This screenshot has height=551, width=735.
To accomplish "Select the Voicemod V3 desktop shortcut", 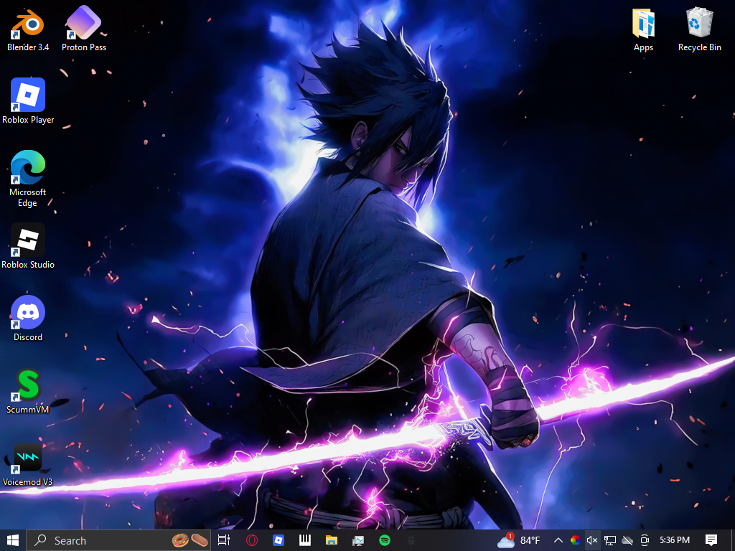I will [28, 464].
